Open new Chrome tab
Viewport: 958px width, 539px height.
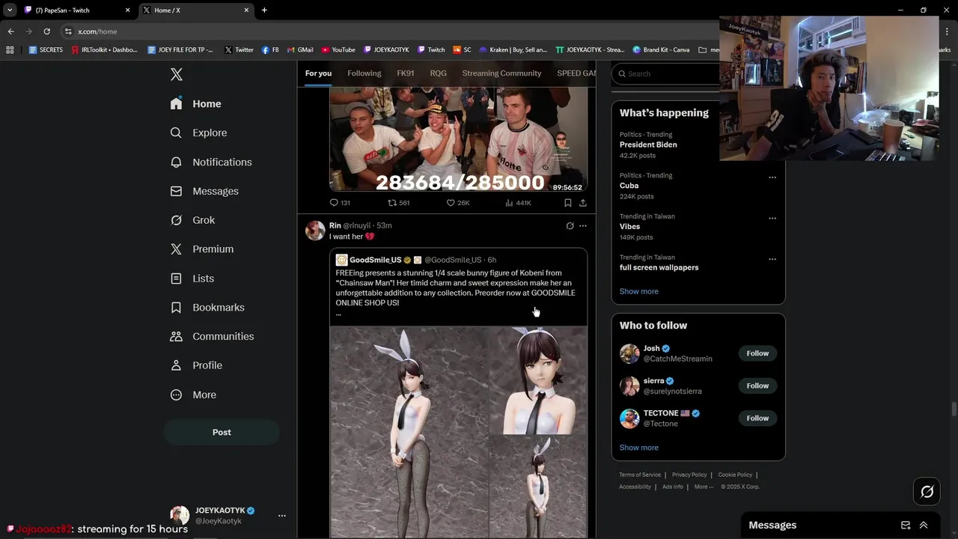(264, 10)
